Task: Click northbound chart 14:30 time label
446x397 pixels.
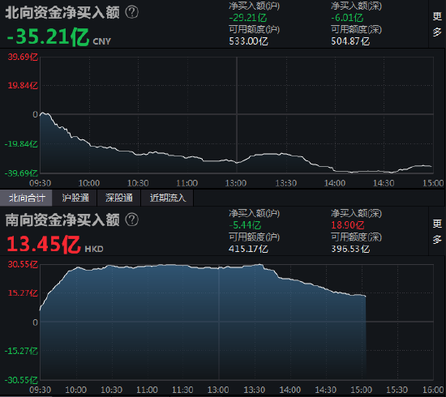Action: [x=384, y=183]
